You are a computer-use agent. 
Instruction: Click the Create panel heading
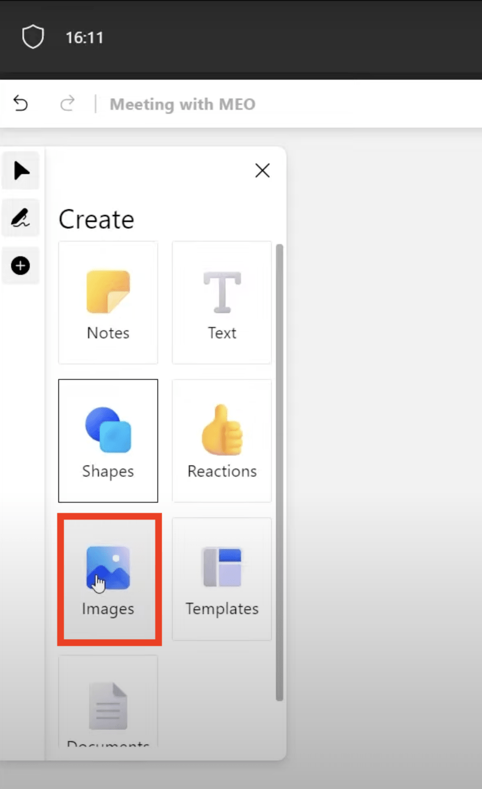pyautogui.click(x=96, y=219)
